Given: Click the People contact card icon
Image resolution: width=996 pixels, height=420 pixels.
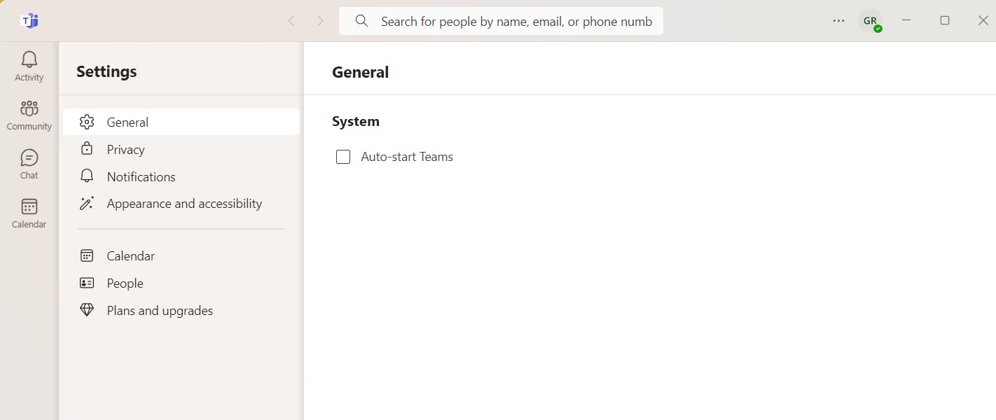Looking at the screenshot, I should pyautogui.click(x=87, y=283).
